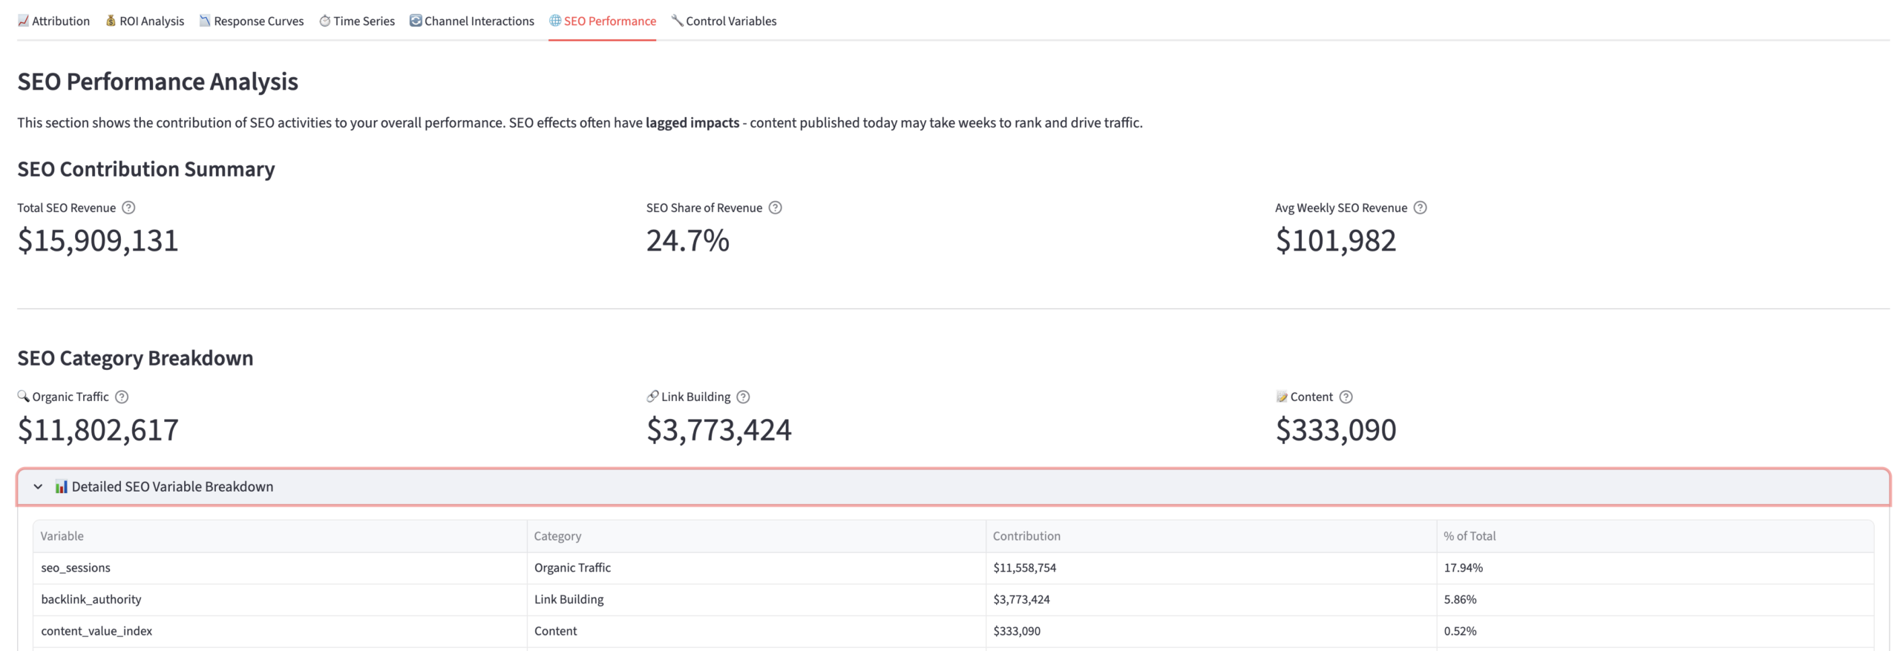
Task: Click the bar chart icon in breakdown header
Action: click(61, 486)
